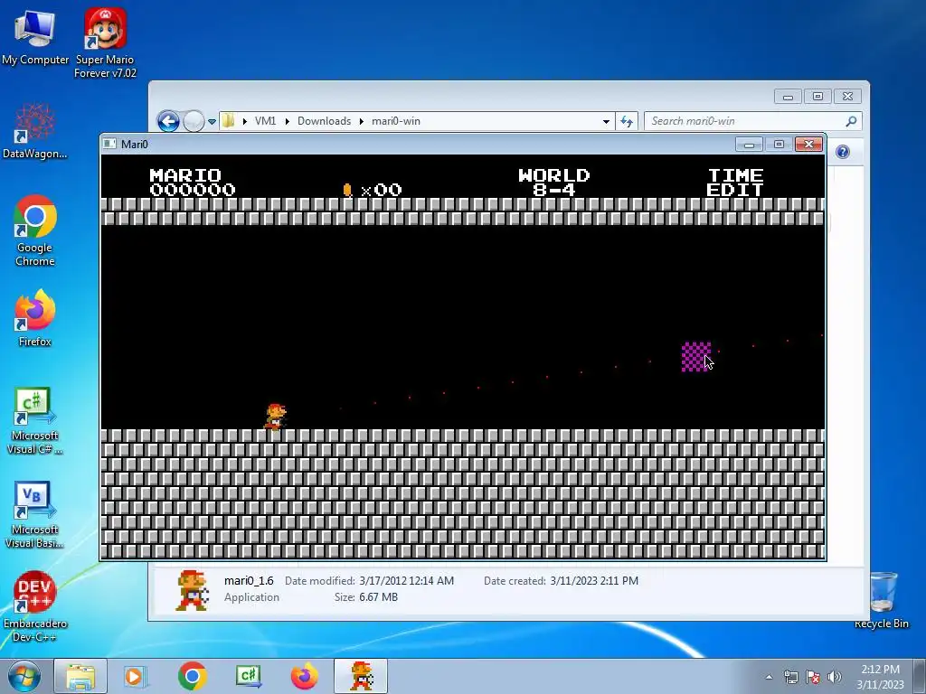Open File Explorer from the taskbar
Screen dimensions: 926x694
[80, 676]
